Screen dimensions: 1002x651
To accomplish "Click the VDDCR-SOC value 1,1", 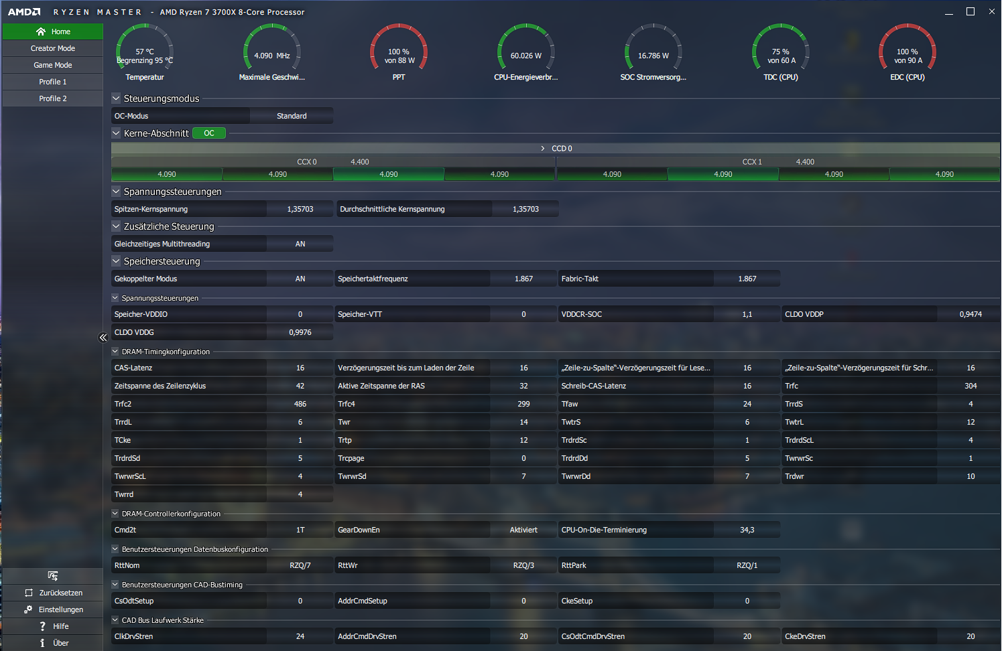I will click(747, 314).
